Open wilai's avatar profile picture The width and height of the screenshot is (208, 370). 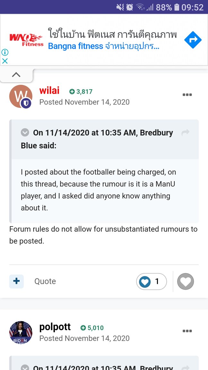(21, 96)
